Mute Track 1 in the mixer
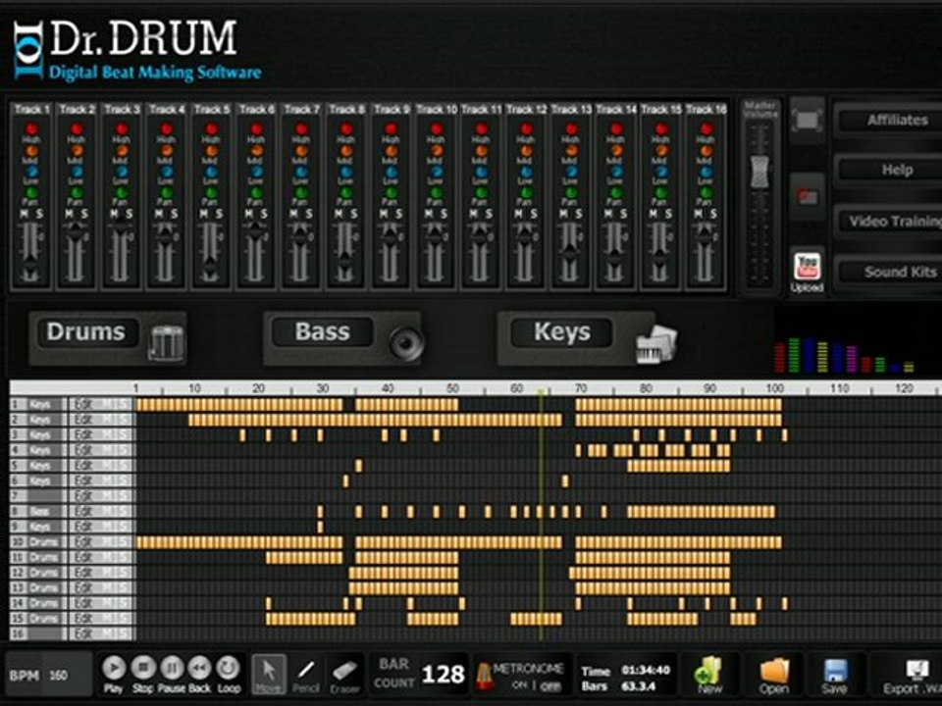942x706 pixels. tap(25, 214)
